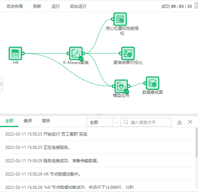This screenshot has width=198, height=192.
Task: Click the 运行 button
Action: 56,6
